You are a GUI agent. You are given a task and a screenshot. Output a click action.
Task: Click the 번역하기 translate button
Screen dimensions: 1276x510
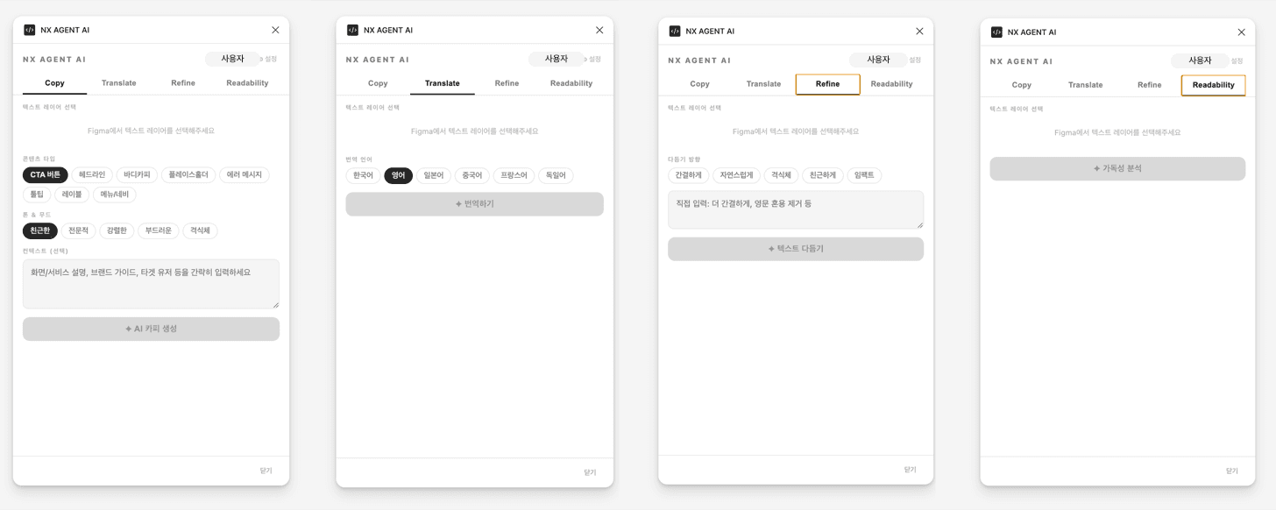pyautogui.click(x=474, y=204)
